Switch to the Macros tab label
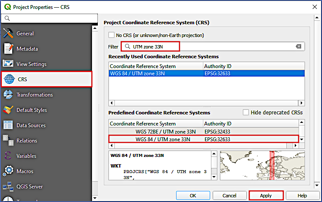This screenshot has height=202, width=322. [25, 171]
